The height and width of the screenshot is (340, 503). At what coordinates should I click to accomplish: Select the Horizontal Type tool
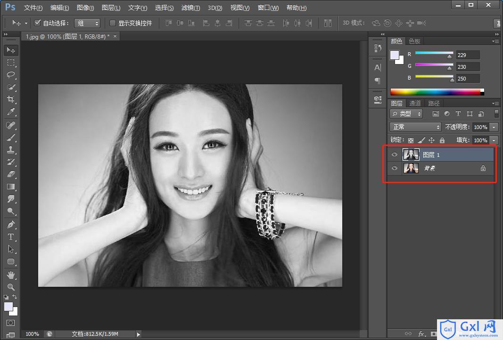(x=11, y=237)
